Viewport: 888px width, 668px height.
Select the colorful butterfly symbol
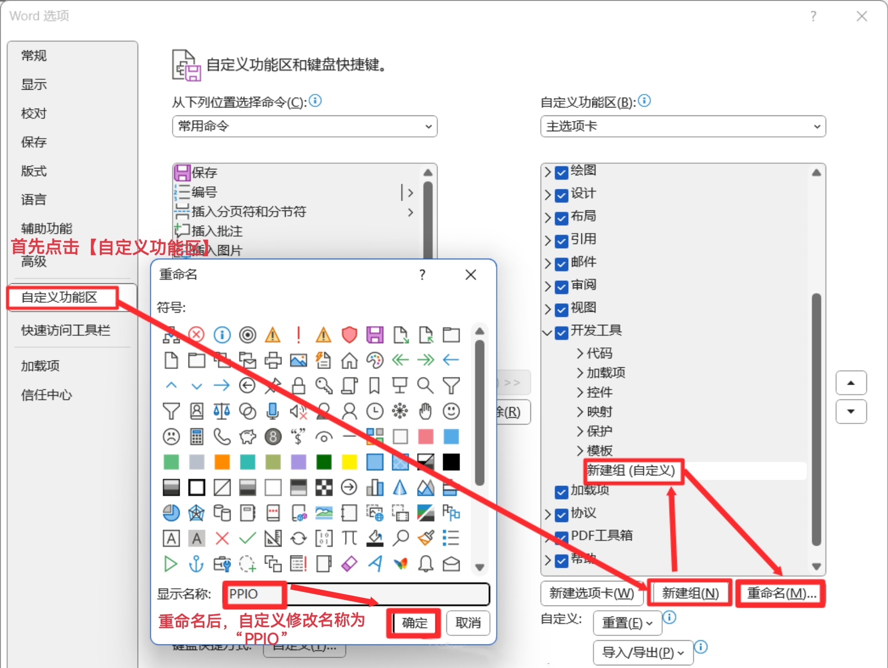[400, 564]
